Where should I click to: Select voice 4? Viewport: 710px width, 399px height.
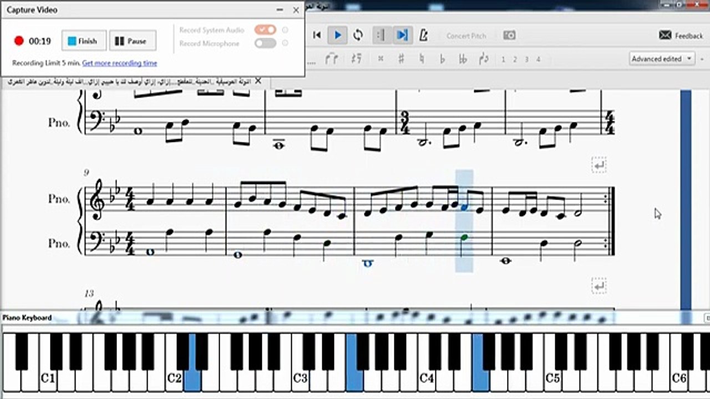click(x=538, y=59)
